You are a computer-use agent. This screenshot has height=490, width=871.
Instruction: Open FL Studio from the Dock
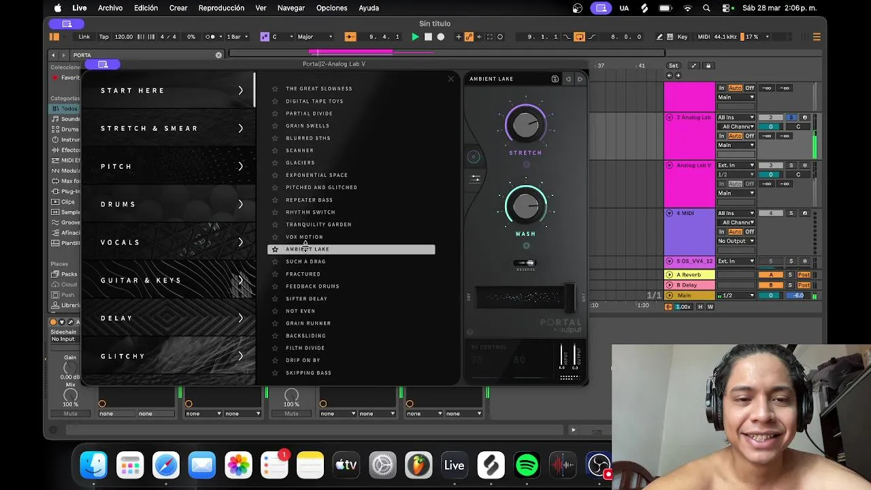point(418,465)
